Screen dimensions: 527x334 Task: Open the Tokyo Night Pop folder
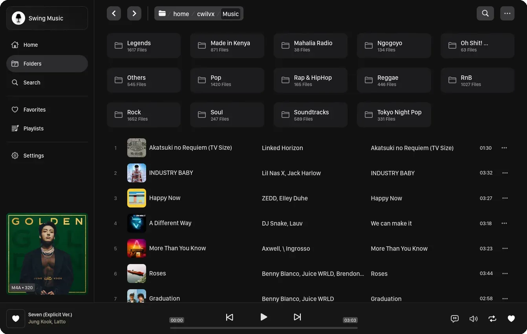pos(394,115)
